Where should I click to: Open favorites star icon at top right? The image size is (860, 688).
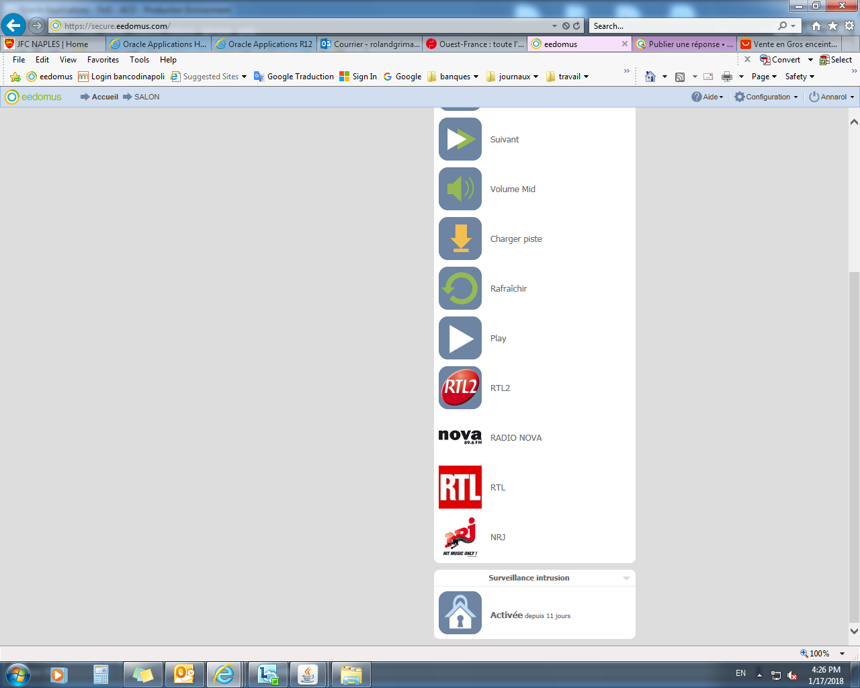[832, 26]
